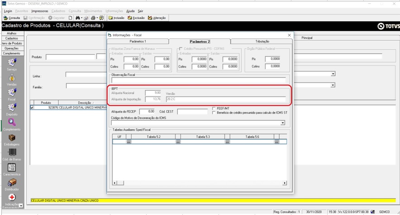The height and width of the screenshot is (215, 400).
Task: Open the Linha dropdown arrow at right
Action: [x=333, y=74]
